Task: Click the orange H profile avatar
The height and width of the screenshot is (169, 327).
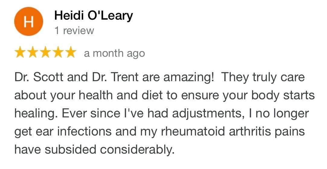Action: tap(28, 22)
